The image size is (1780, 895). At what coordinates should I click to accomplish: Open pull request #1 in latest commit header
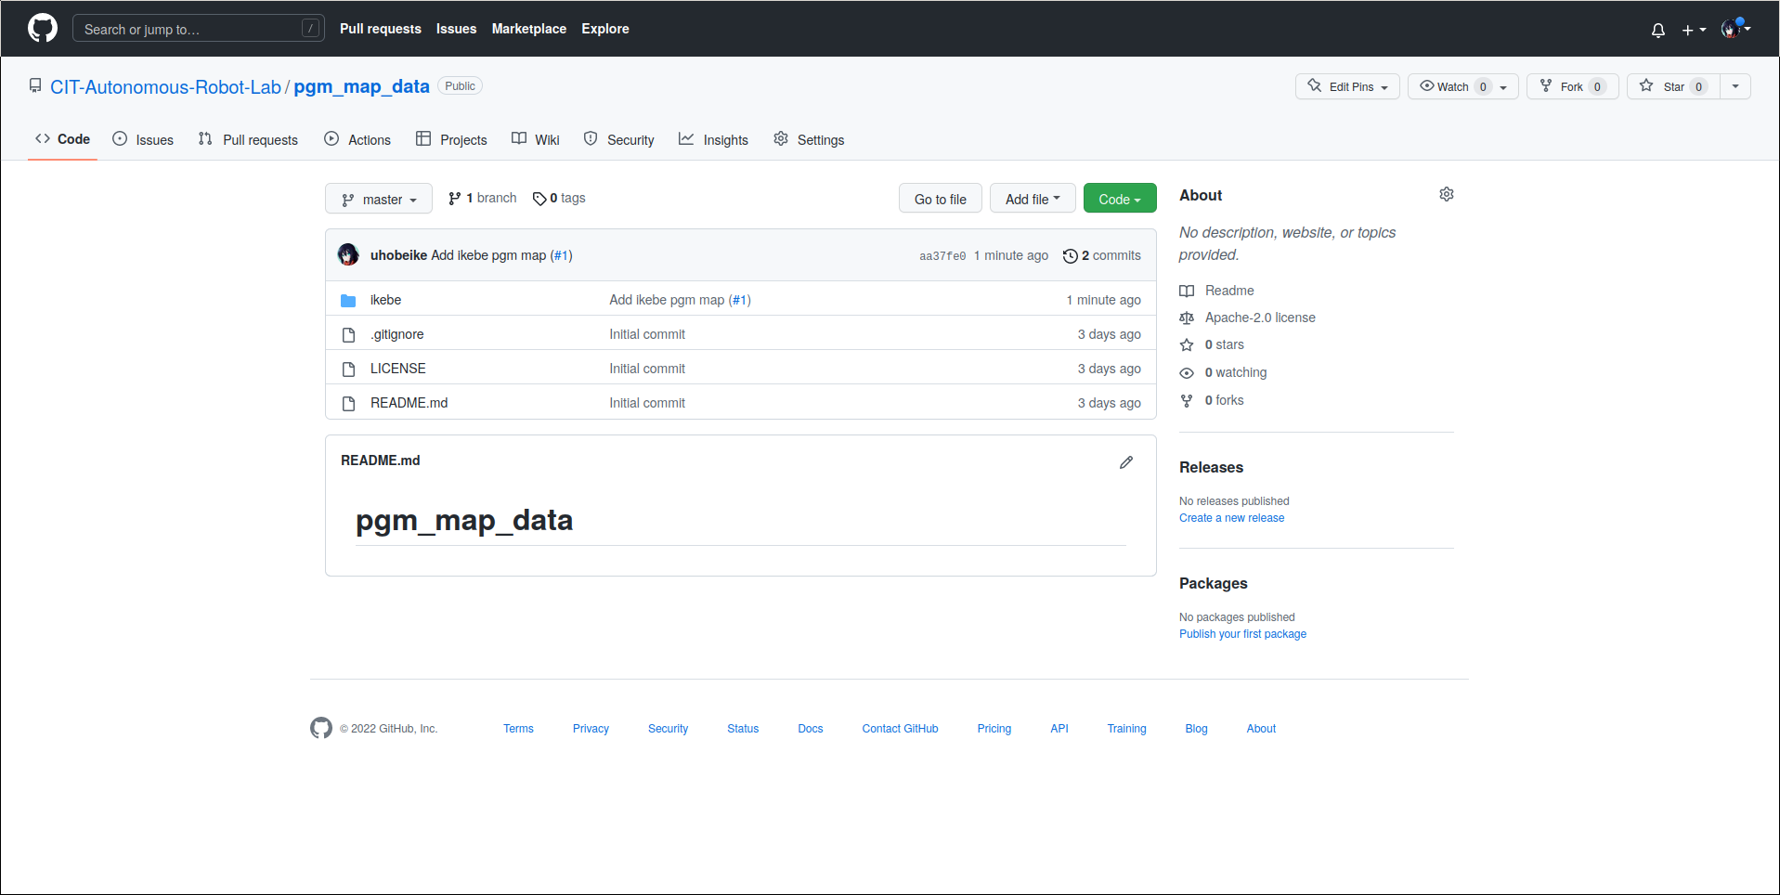561,255
